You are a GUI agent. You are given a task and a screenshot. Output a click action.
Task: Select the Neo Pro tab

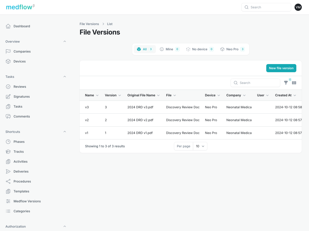[232, 49]
